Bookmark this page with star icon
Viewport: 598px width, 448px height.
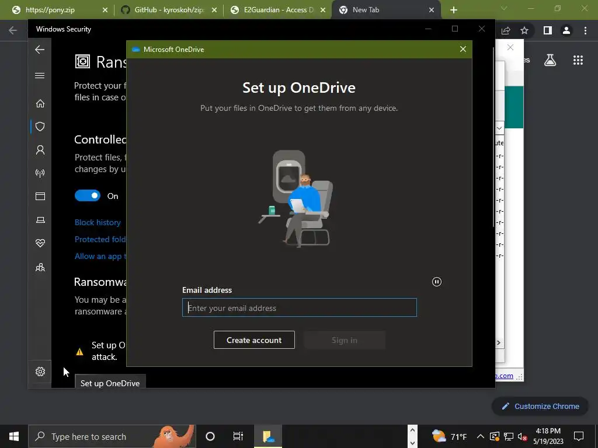524,30
